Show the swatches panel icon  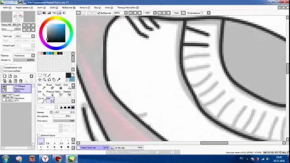(59, 13)
